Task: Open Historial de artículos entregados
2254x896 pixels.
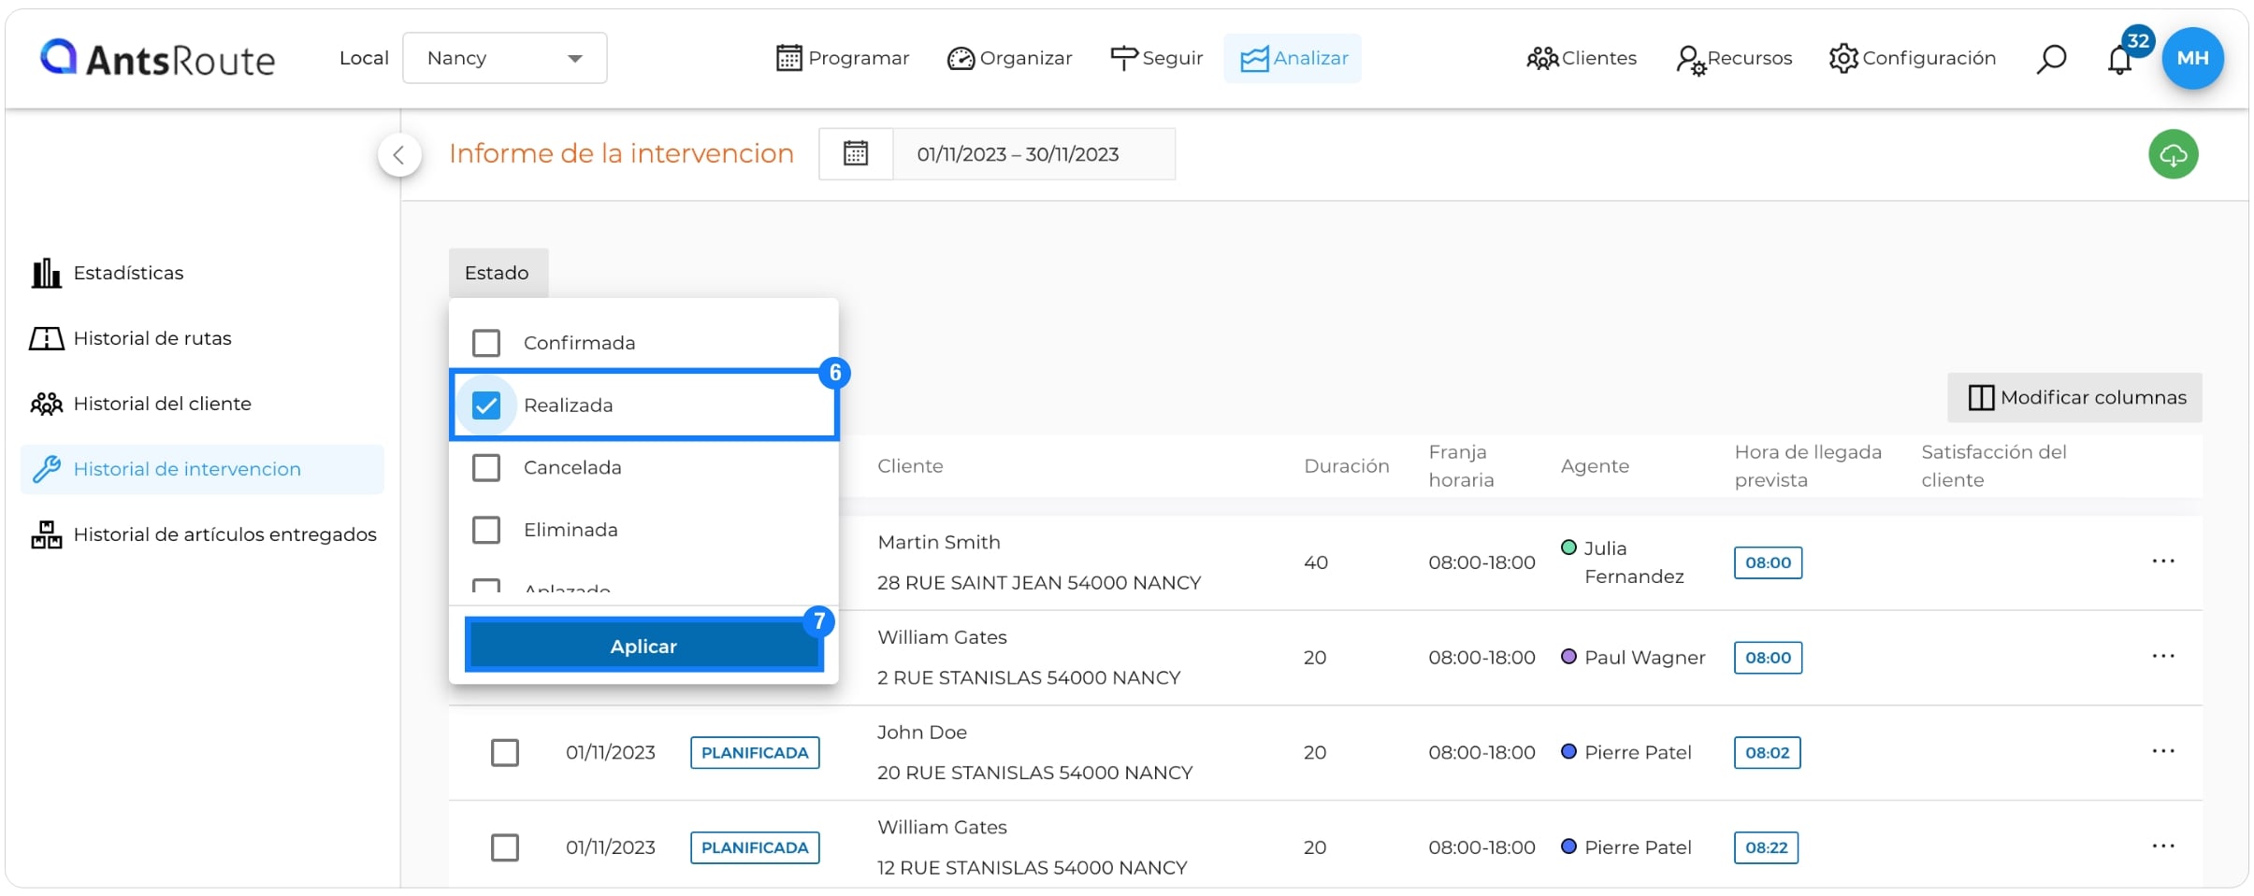Action: pyautogui.click(x=202, y=534)
